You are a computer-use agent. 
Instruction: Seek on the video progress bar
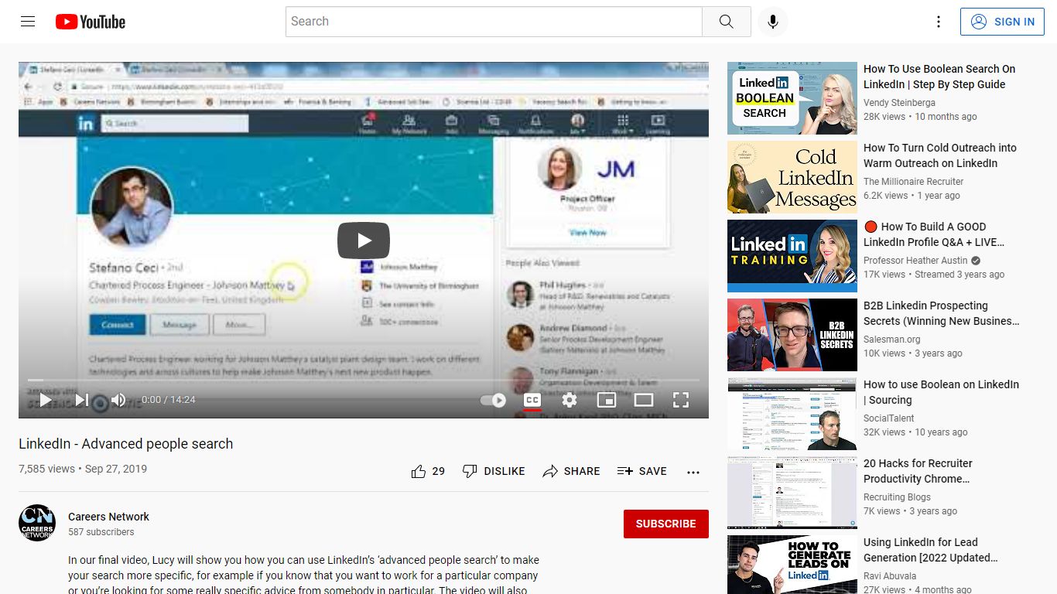click(x=364, y=380)
